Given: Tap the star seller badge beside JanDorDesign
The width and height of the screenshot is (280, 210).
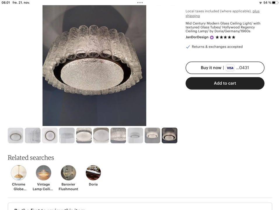Looking at the screenshot, I should point(212,37).
